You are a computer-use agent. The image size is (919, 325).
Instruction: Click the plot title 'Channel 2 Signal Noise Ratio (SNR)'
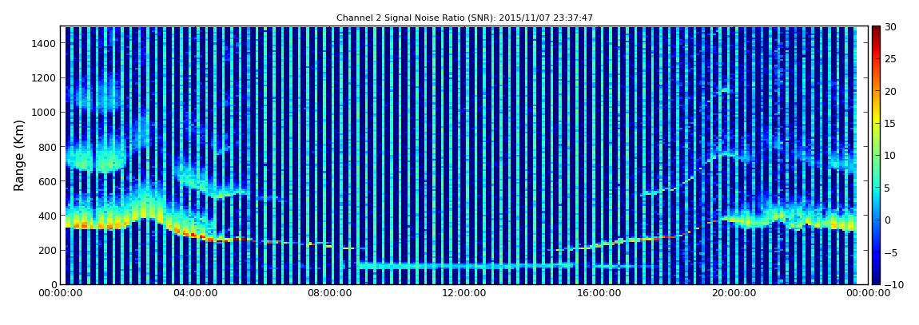coord(464,18)
